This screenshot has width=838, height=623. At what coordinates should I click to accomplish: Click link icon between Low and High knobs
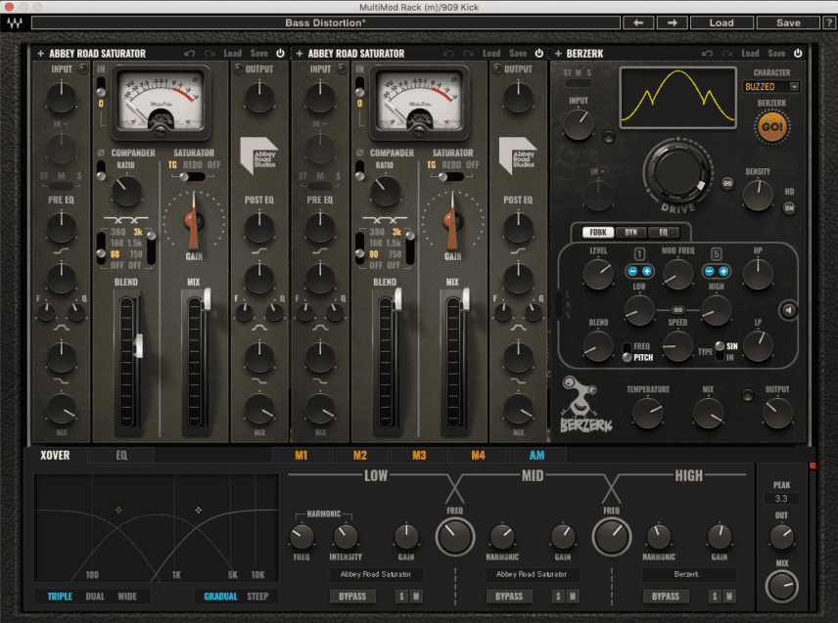click(x=677, y=310)
